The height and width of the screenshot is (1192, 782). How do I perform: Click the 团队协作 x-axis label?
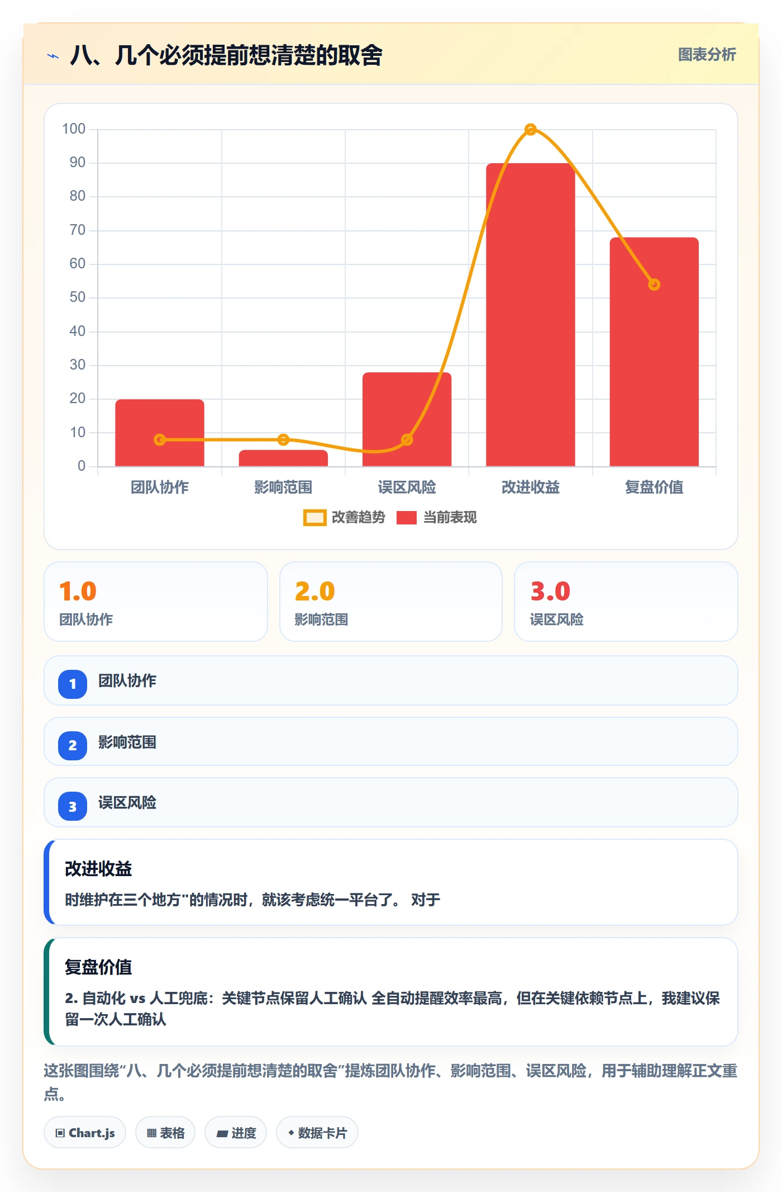(x=160, y=487)
